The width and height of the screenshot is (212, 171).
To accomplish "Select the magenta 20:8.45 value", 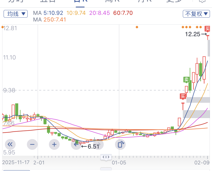I will tap(100, 13).
